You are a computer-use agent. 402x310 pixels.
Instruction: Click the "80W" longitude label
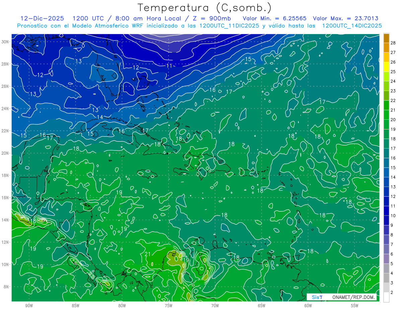coord(122,306)
